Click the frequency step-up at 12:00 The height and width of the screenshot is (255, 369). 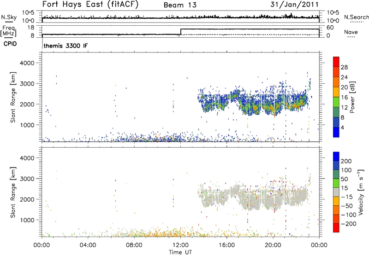(x=181, y=32)
